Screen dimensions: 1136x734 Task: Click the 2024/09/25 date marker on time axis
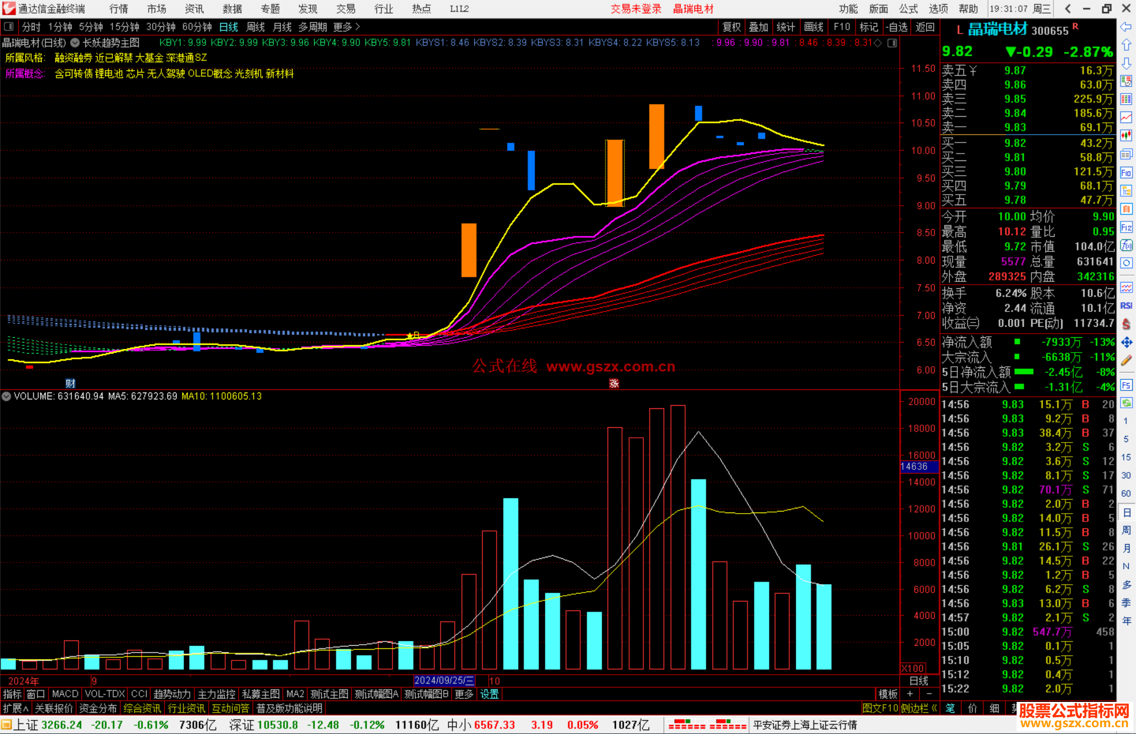(444, 681)
